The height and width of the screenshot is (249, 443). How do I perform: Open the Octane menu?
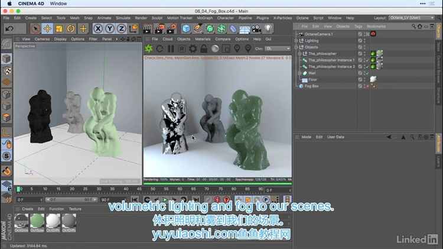click(302, 18)
